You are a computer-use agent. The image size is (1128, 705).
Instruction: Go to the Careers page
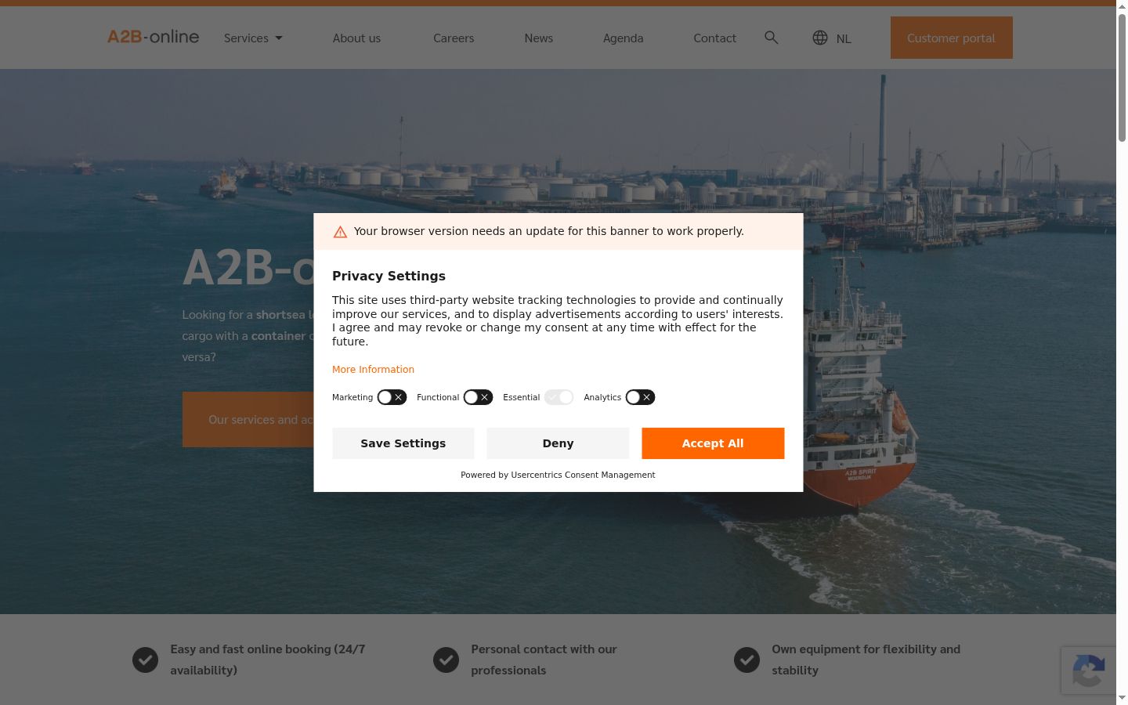(x=454, y=38)
